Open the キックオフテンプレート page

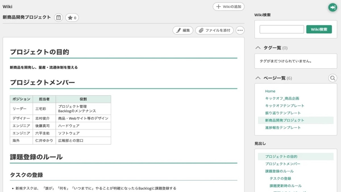[284, 106]
